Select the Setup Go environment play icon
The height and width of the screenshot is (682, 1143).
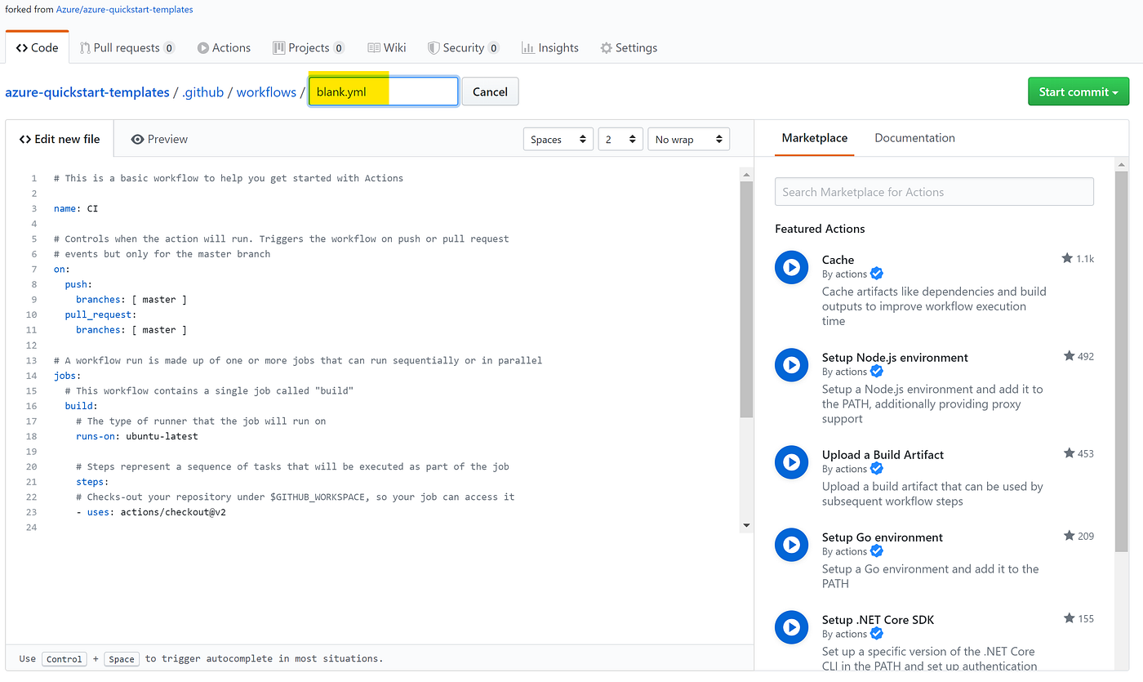[x=790, y=544]
